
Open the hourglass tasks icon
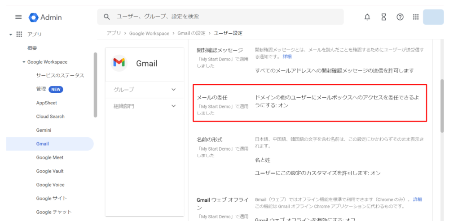click(383, 17)
